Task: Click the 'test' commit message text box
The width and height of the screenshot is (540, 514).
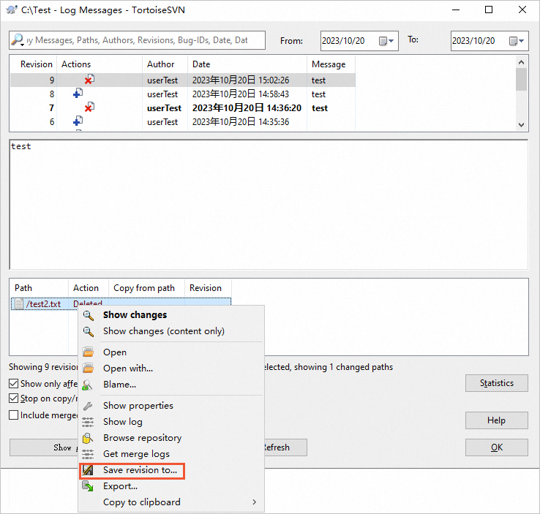Action: tap(269, 205)
